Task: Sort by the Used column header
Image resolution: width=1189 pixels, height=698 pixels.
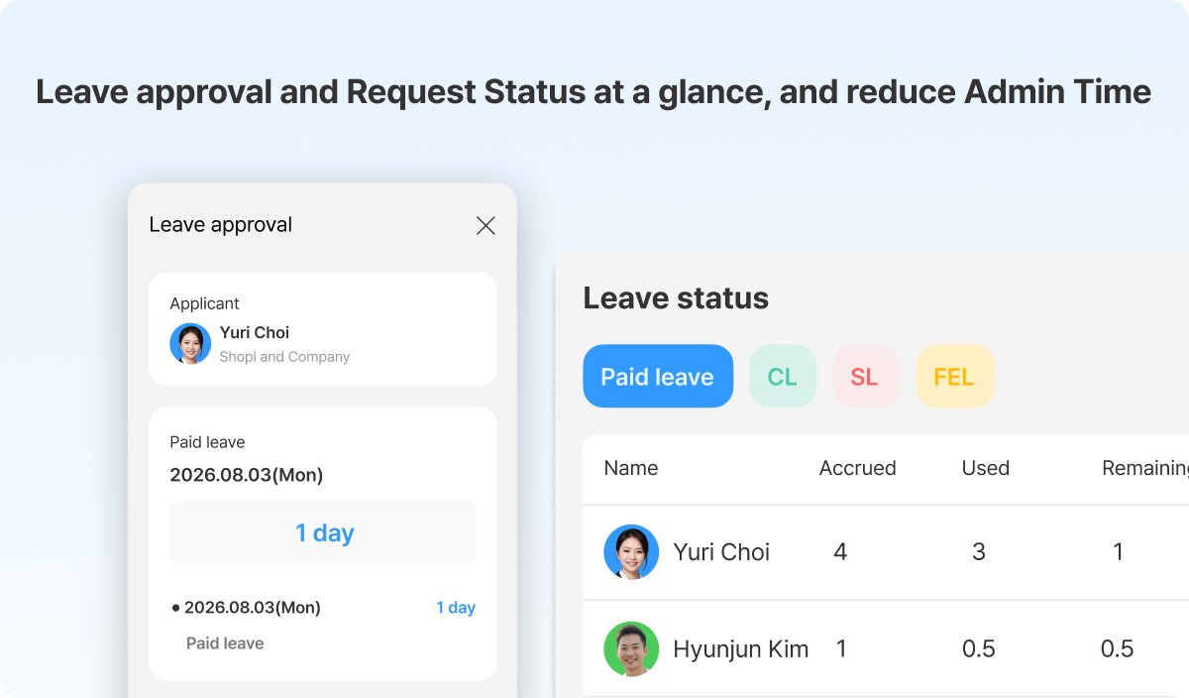Action: [x=986, y=468]
